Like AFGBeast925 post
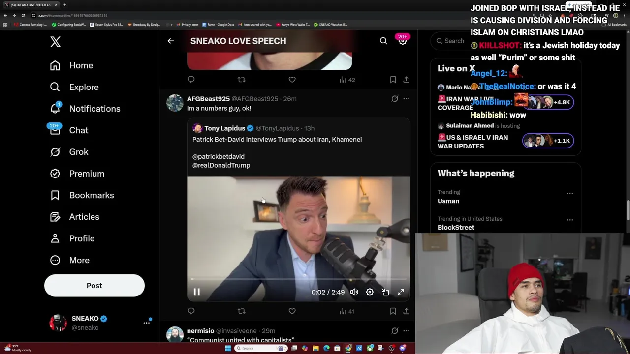 (292, 311)
